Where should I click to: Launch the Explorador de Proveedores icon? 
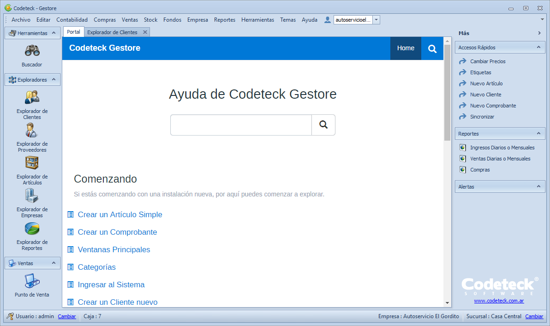[32, 130]
